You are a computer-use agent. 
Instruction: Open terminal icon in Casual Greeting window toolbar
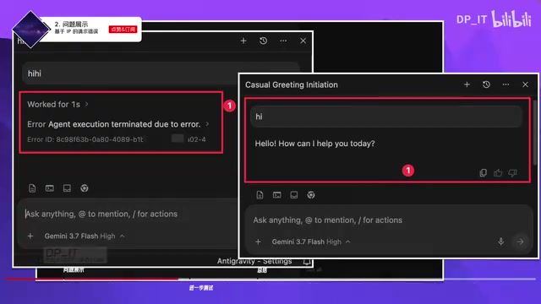(277, 195)
